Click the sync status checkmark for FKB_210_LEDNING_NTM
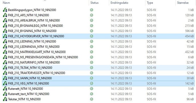Image resolution: width=196 pixels, height=103 pixels. coord(92,41)
